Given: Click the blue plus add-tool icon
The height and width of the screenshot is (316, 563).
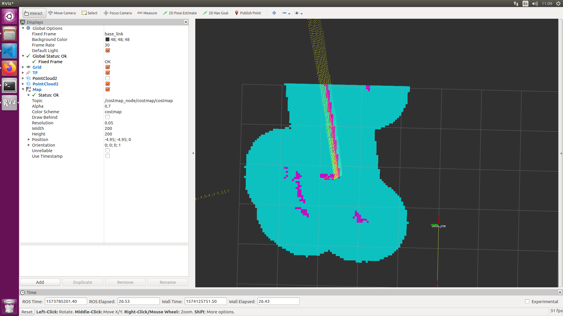Looking at the screenshot, I should click(x=274, y=13).
